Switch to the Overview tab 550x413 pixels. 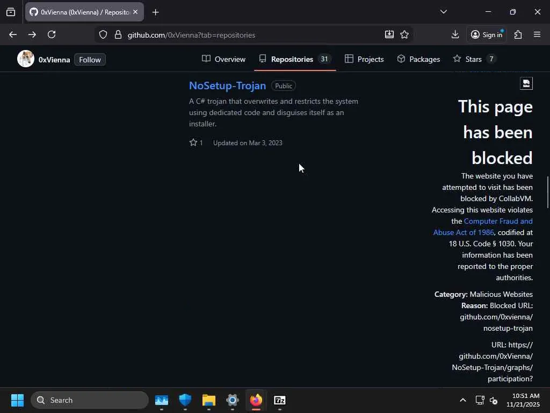(224, 59)
